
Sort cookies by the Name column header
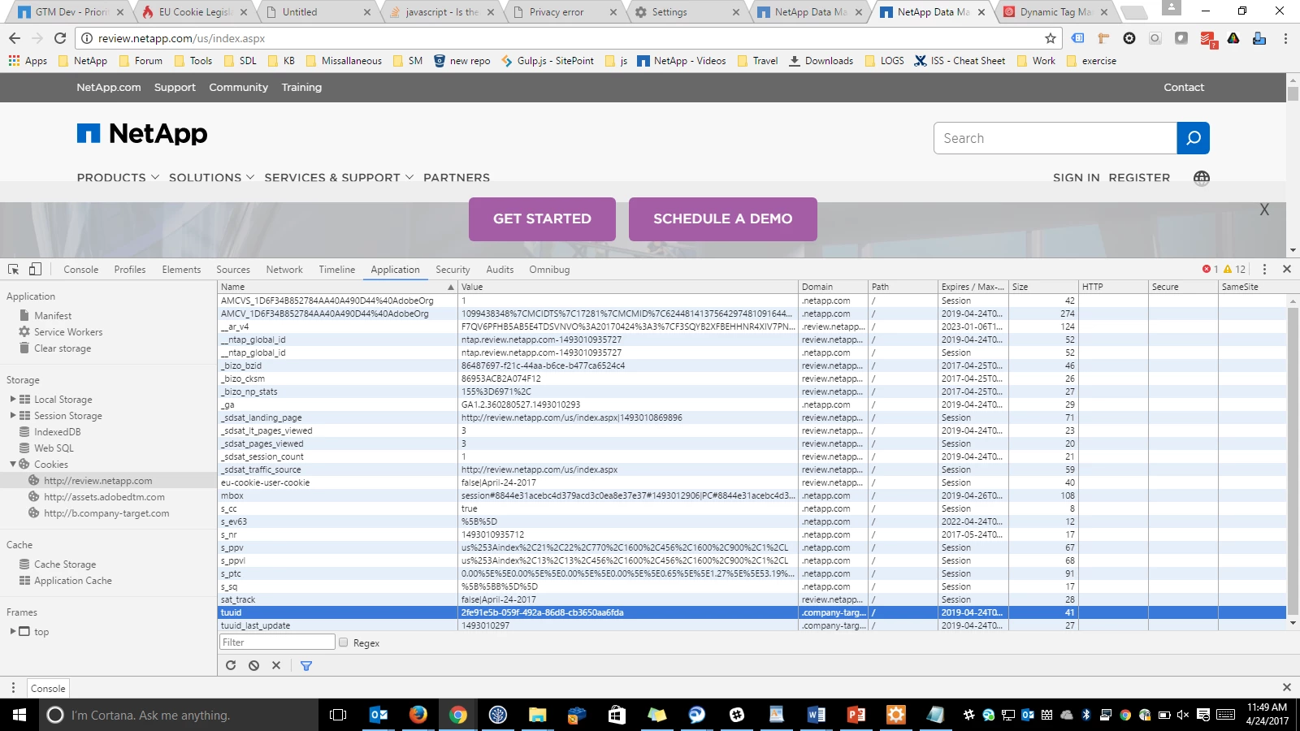(x=337, y=287)
